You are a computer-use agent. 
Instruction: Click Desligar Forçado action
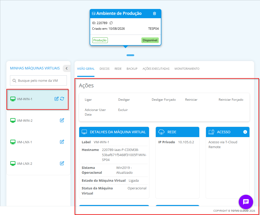click(x=164, y=100)
